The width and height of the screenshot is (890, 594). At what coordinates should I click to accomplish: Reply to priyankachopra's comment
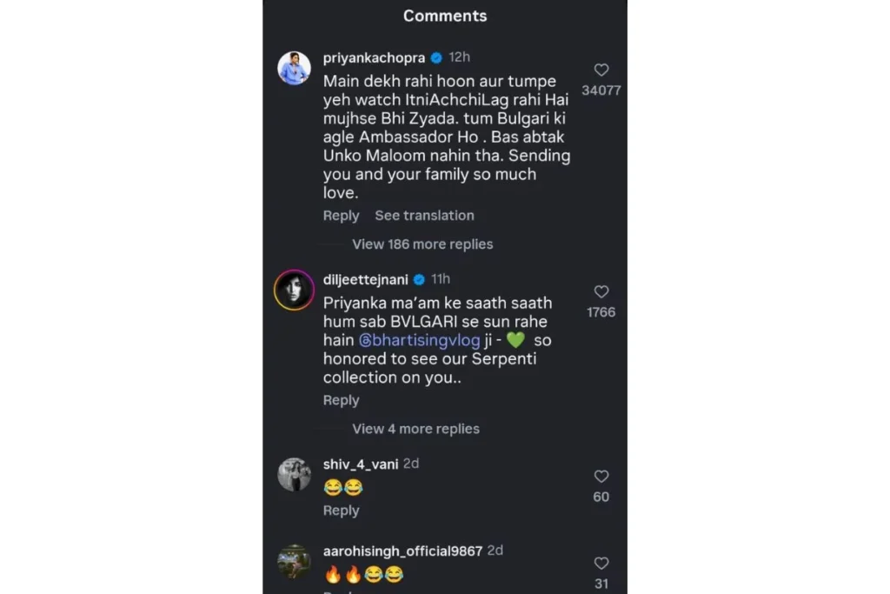[341, 216]
